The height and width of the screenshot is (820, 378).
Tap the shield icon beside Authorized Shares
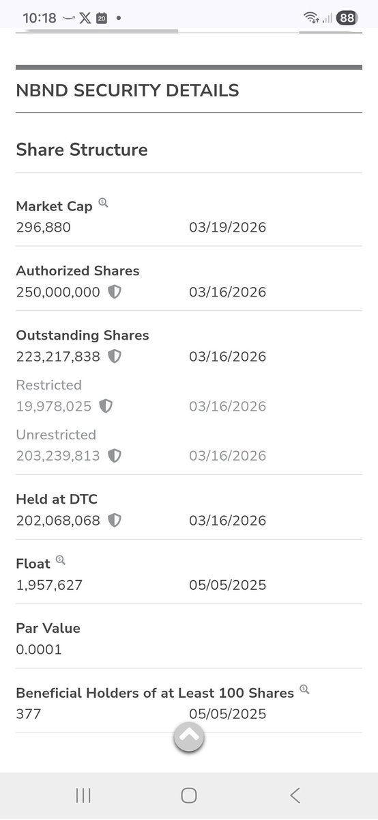point(115,292)
